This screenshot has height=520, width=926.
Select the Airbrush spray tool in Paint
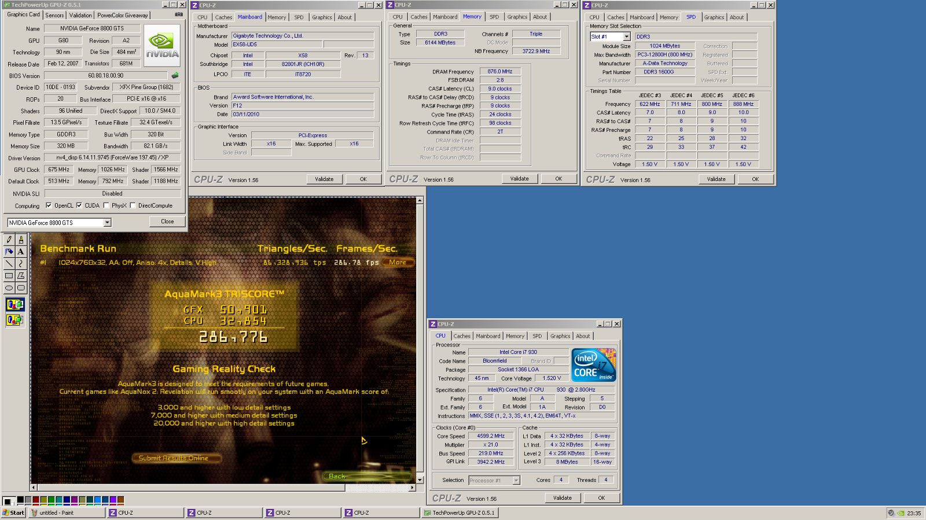tap(9, 252)
